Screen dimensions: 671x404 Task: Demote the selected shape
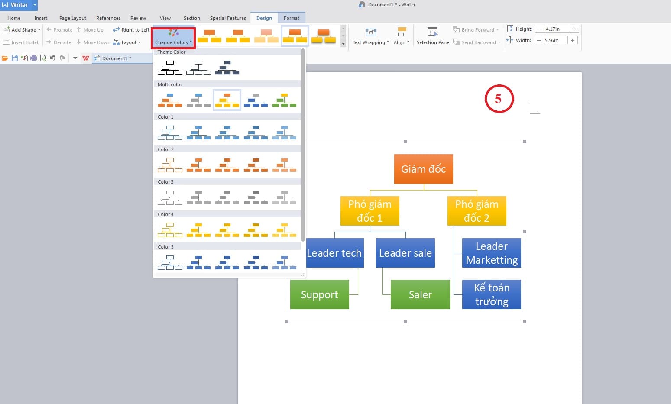58,42
